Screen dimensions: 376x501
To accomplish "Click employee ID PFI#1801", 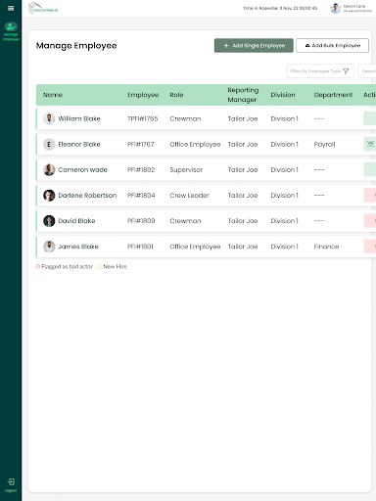I will click(x=140, y=247).
